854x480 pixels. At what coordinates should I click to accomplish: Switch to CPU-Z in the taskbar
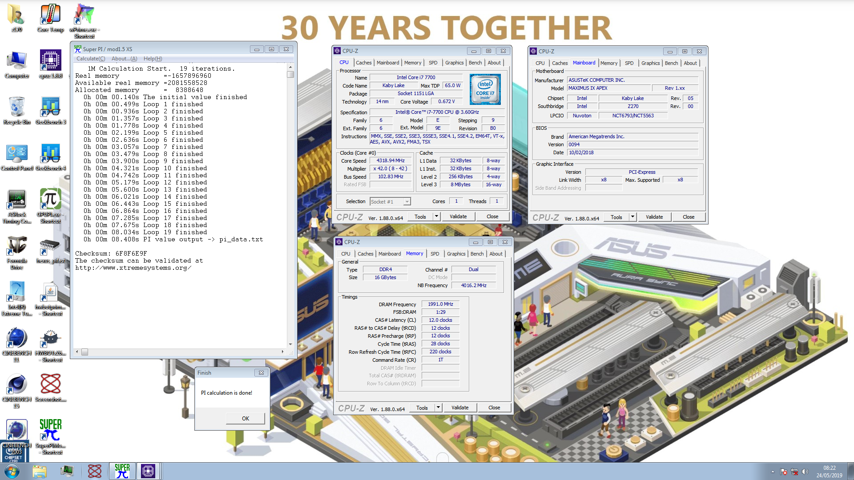148,471
